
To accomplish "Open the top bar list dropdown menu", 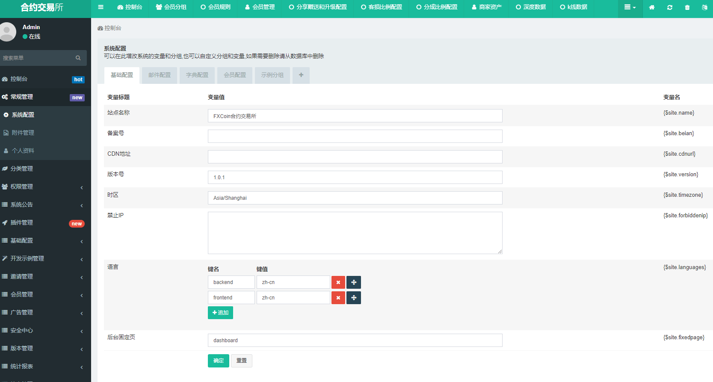I will click(x=630, y=7).
